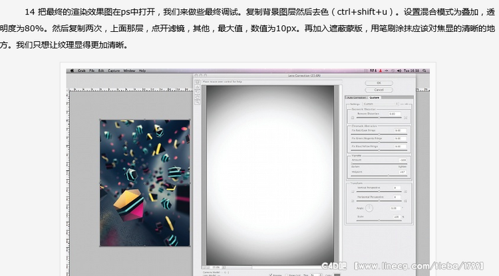The height and width of the screenshot is (276, 499).
Task: Click the Time Machine clock icon
Action: 393,71
